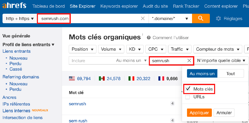Open the Comment l'utiliser help icon
249x123 pixels.
pos(149,38)
